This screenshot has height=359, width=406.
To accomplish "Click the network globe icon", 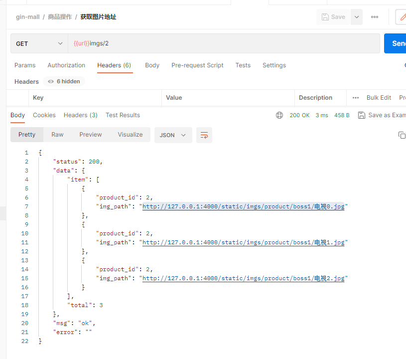I will pos(279,115).
